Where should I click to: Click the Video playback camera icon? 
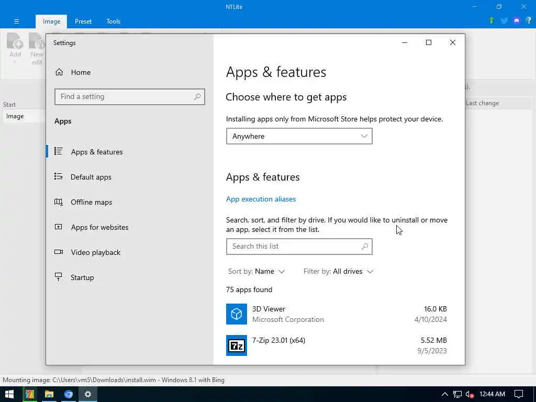pos(59,252)
